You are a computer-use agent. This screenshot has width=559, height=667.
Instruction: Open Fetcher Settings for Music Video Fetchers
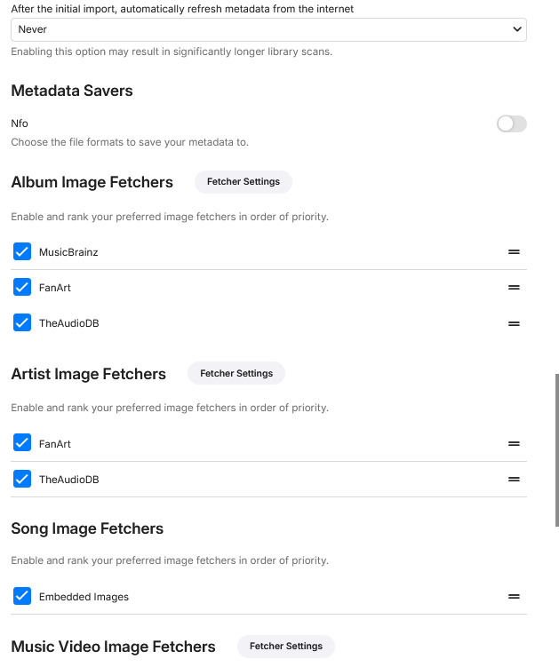click(x=286, y=647)
